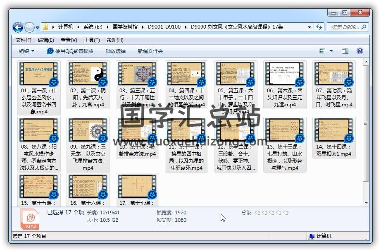Click file name 09、第九课：三元龙 label
Image resolution: width=381 pixels, height=252 pixels.
point(88,157)
